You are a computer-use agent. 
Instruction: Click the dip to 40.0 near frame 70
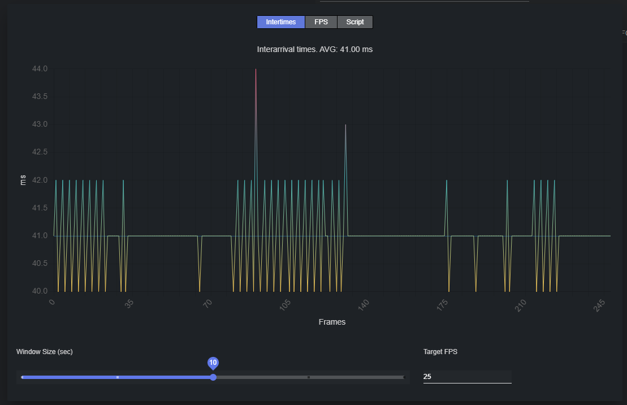click(x=200, y=290)
